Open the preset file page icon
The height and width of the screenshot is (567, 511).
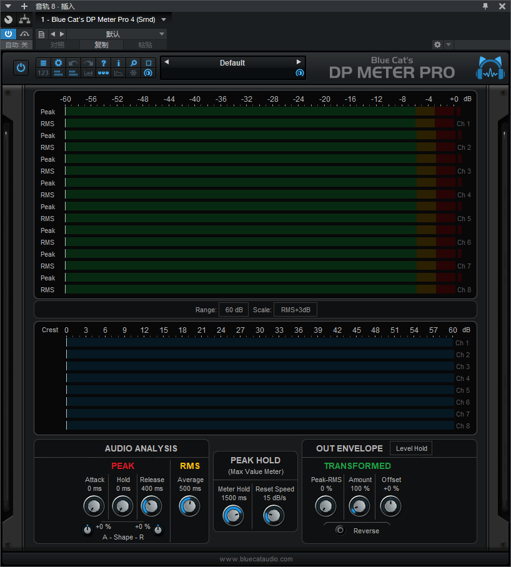coord(41,34)
